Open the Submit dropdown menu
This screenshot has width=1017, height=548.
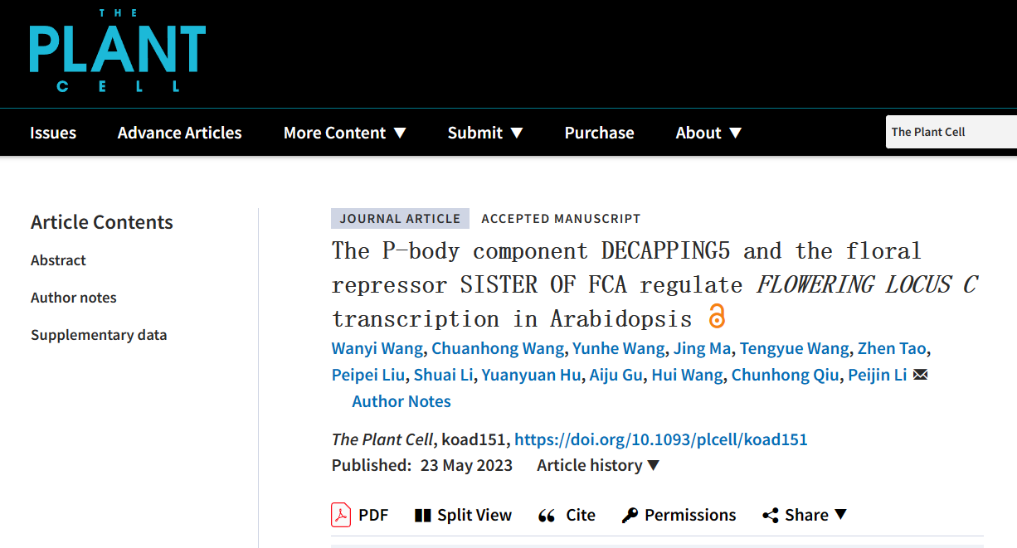(485, 133)
